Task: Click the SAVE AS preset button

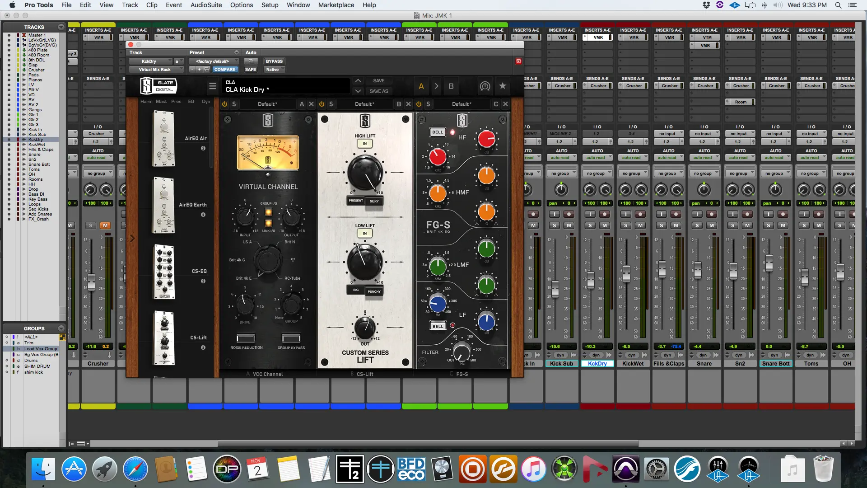Action: click(x=379, y=91)
